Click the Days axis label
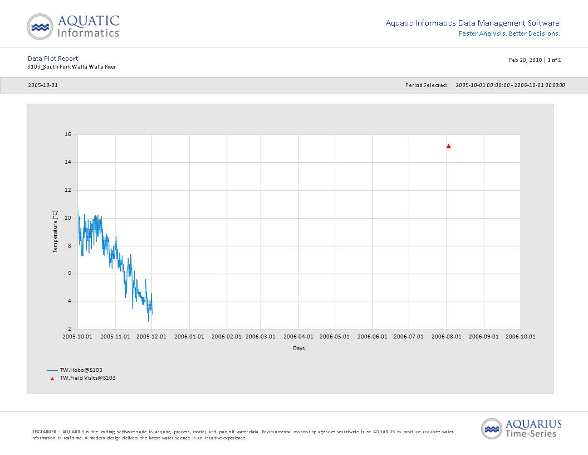588x455 pixels. [299, 348]
